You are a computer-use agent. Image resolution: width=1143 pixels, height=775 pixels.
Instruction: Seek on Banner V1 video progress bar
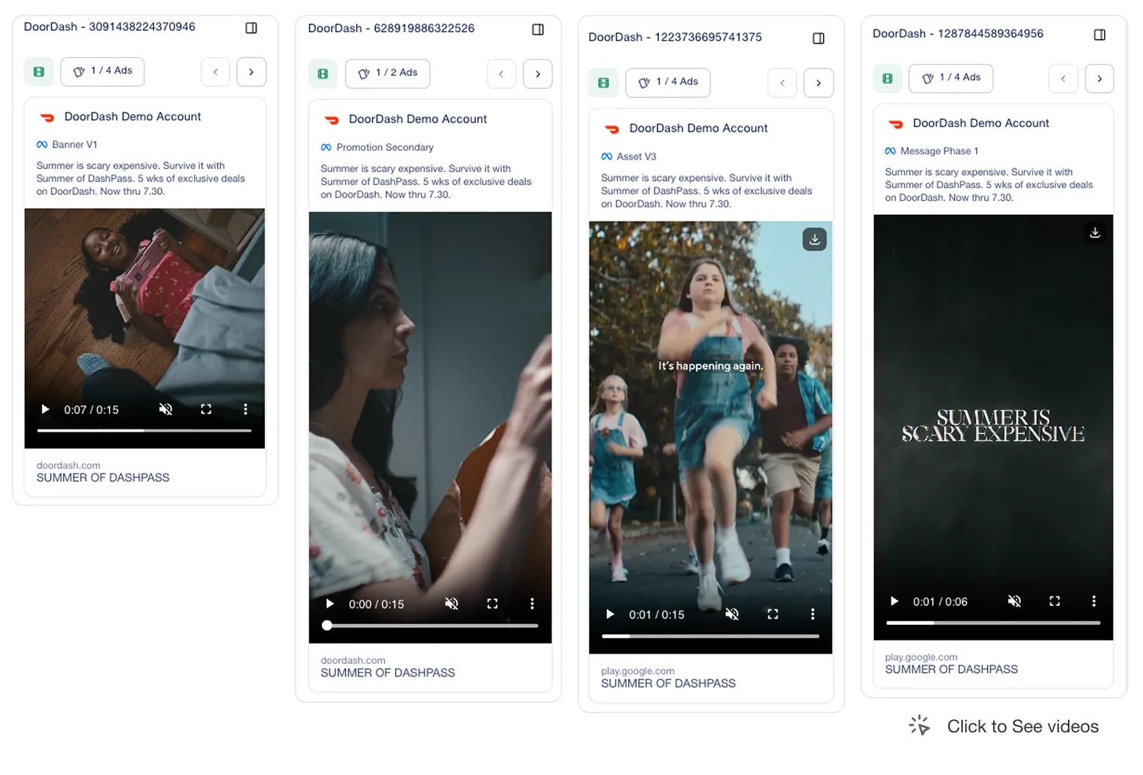(x=144, y=430)
